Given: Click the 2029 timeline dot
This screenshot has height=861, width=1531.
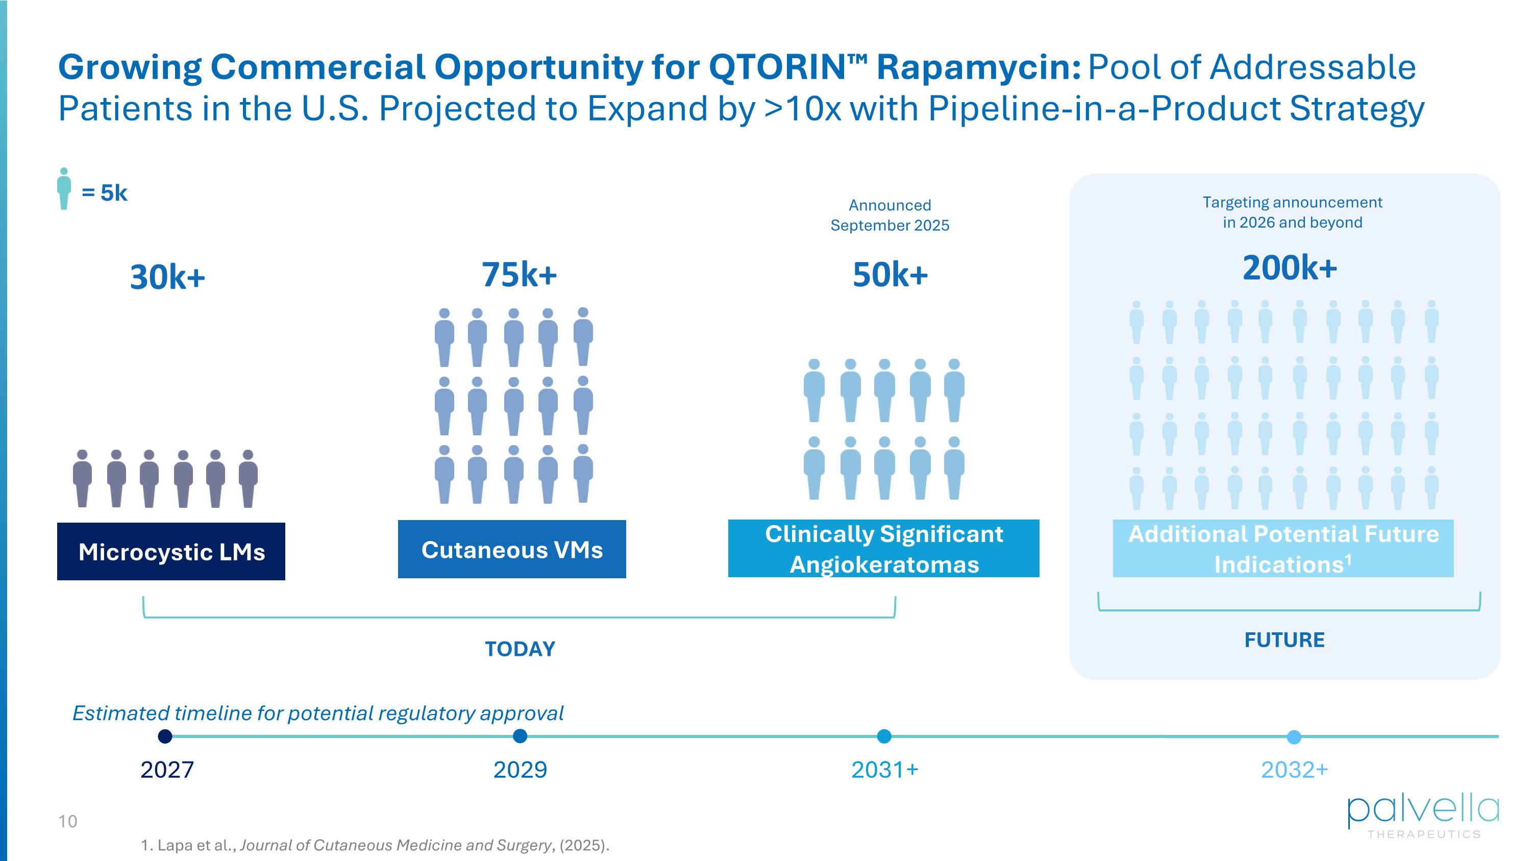Looking at the screenshot, I should pos(520,736).
